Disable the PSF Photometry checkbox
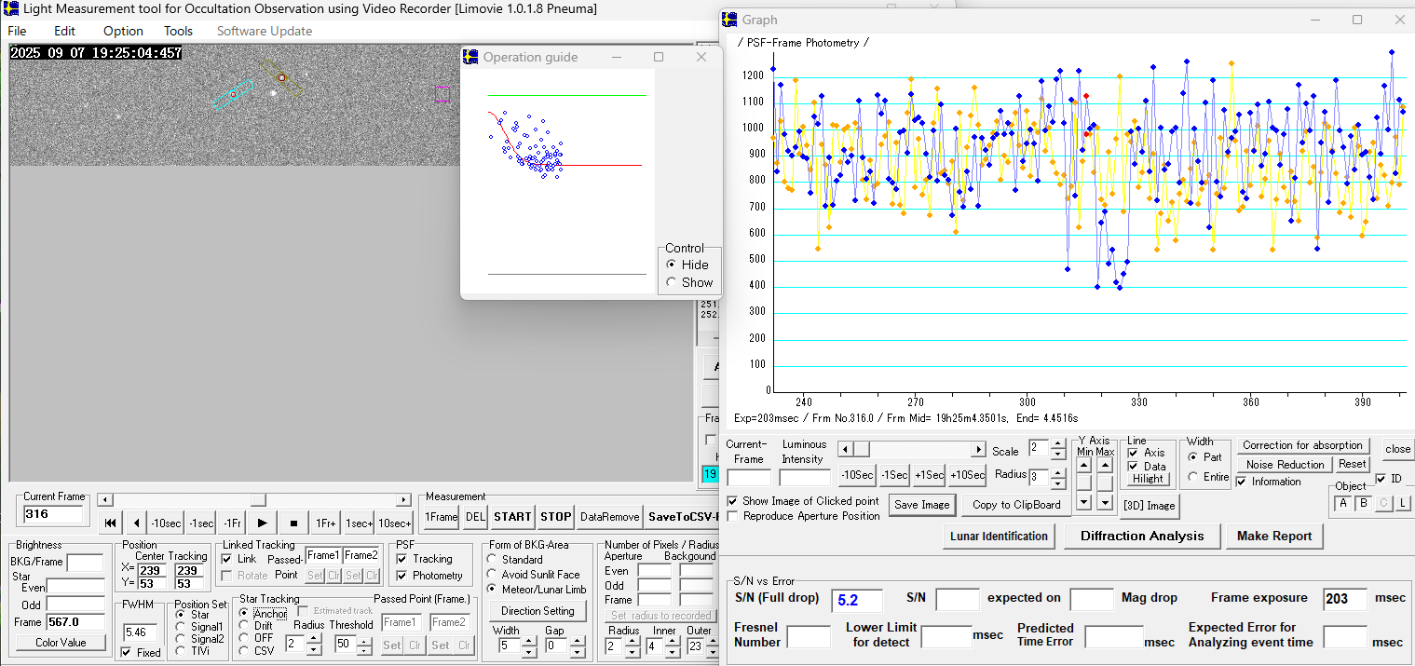Viewport: 1415px width, 666px height. click(x=401, y=576)
